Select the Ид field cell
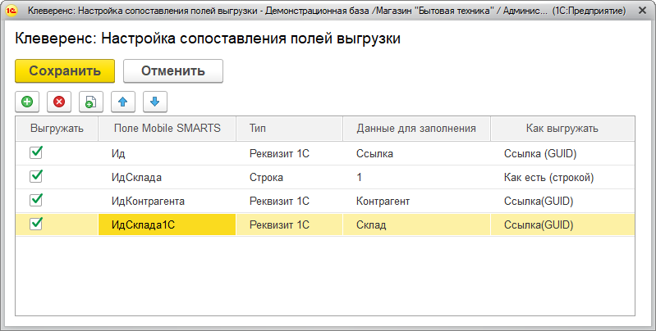Image resolution: width=656 pixels, height=331 pixels. pyautogui.click(x=167, y=153)
